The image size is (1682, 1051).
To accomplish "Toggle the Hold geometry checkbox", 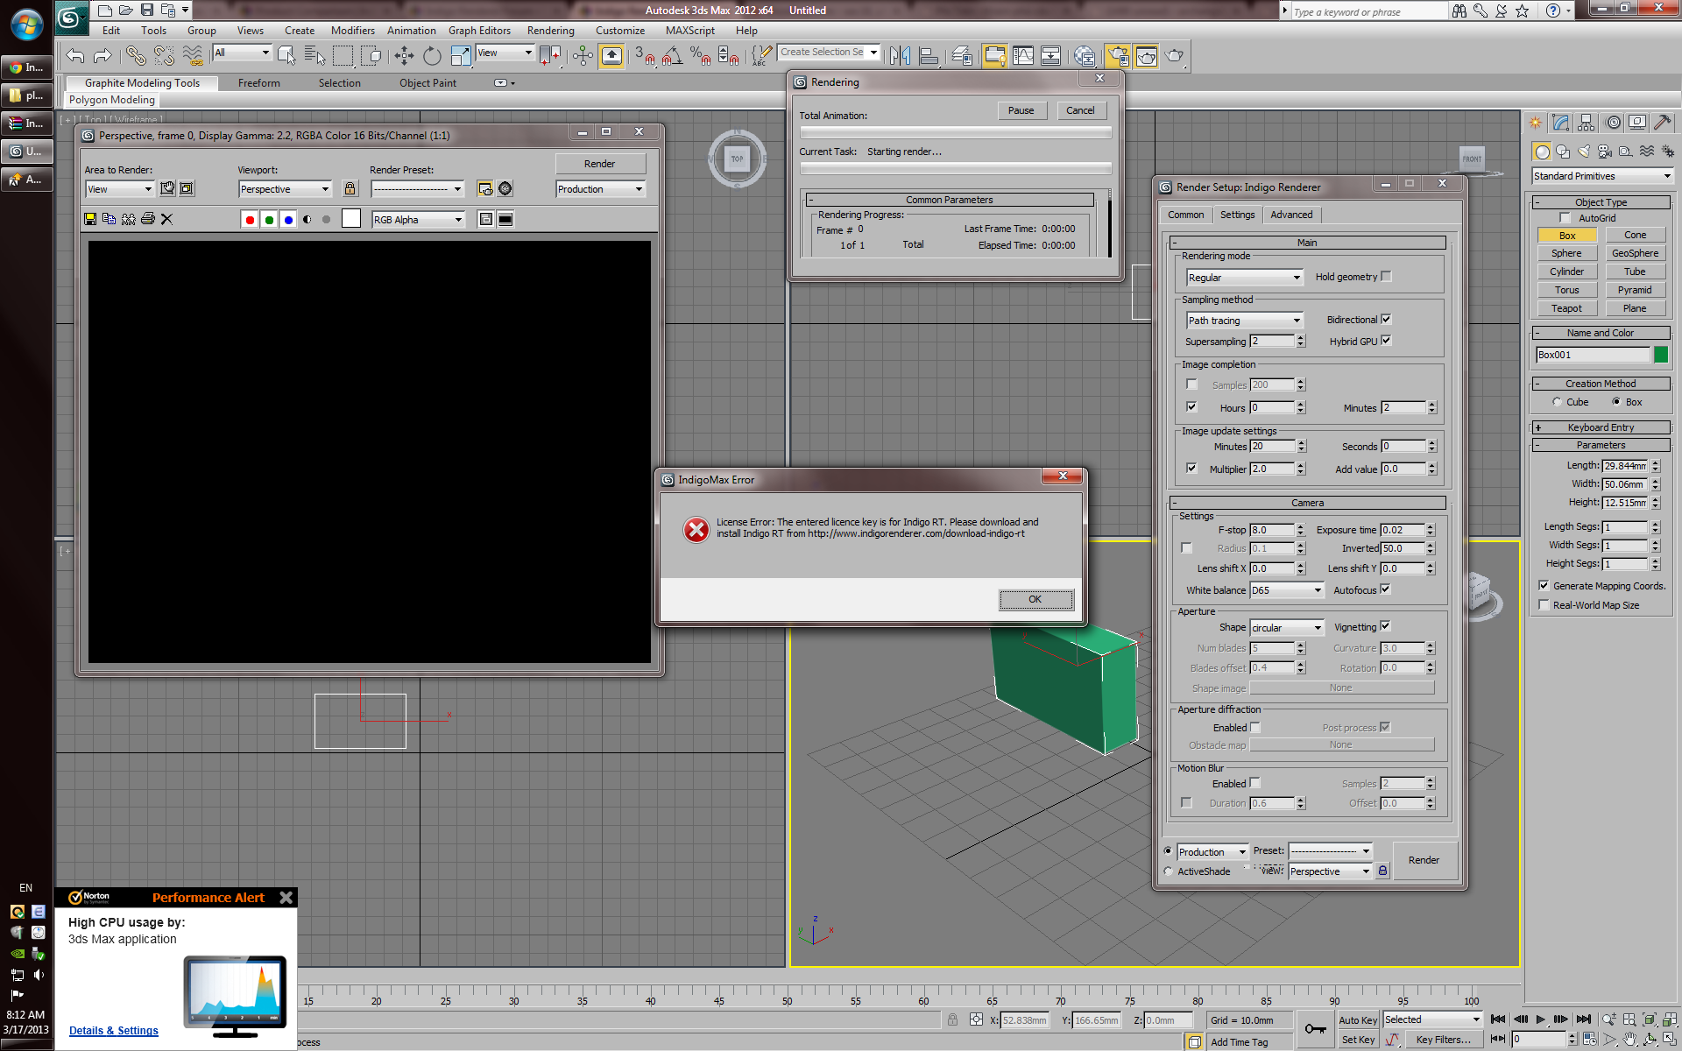I will tap(1386, 276).
